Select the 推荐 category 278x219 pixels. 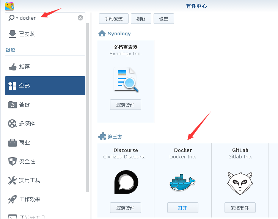45,67
